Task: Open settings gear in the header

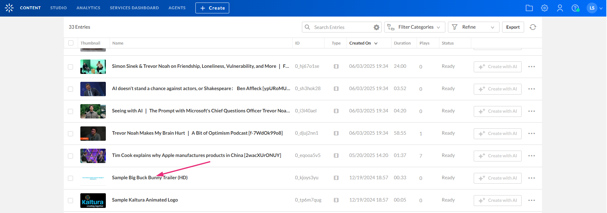Action: click(545, 8)
